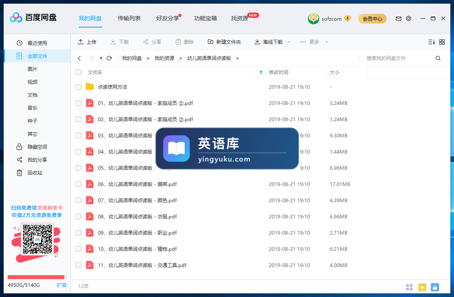Tick the select-all checkbox beside 文件名

coord(78,72)
